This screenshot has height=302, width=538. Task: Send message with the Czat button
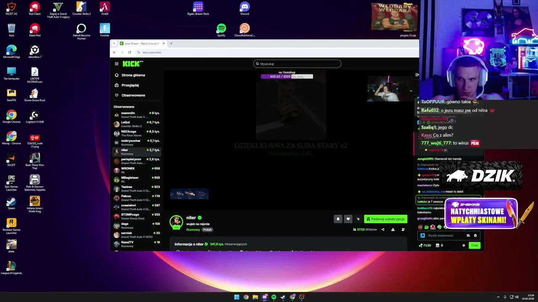click(475, 245)
